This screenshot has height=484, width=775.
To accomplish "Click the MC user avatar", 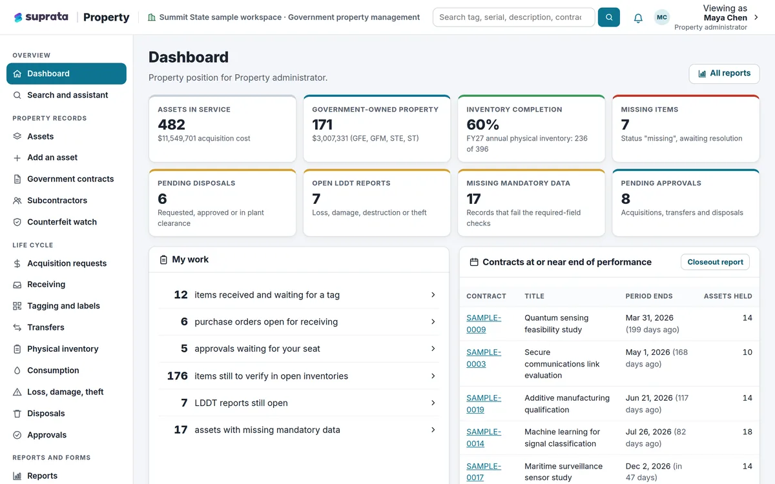I will 661,17.
